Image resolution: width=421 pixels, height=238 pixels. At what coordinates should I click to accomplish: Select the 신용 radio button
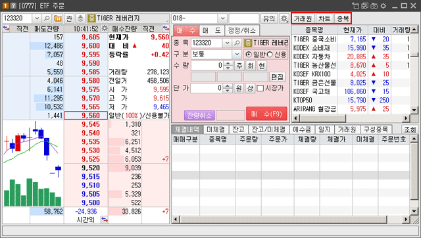tap(270, 55)
